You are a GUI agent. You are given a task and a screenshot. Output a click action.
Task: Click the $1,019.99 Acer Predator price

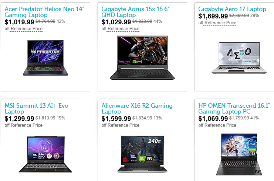19,22
